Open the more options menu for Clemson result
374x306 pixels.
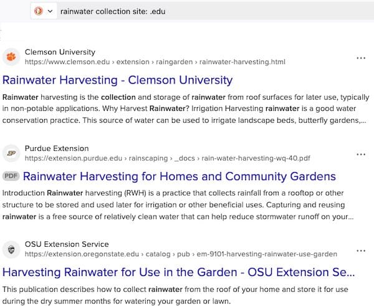click(x=360, y=57)
